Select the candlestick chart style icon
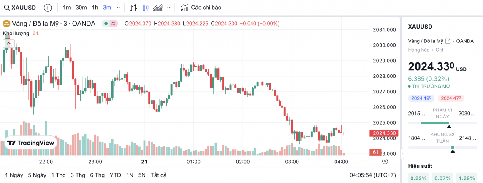Viewport: 483px width, 183px height. pos(146,8)
